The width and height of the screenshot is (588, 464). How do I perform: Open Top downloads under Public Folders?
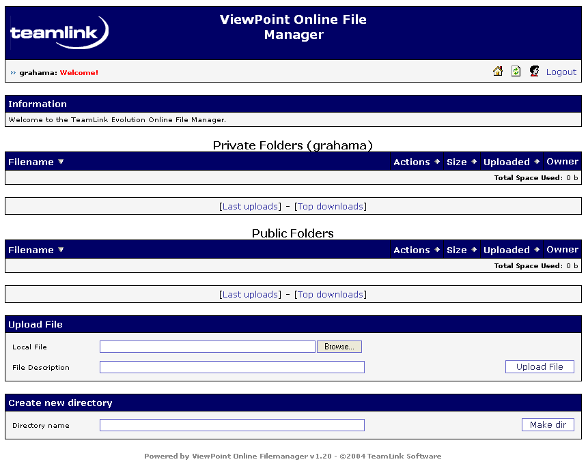[x=331, y=295]
